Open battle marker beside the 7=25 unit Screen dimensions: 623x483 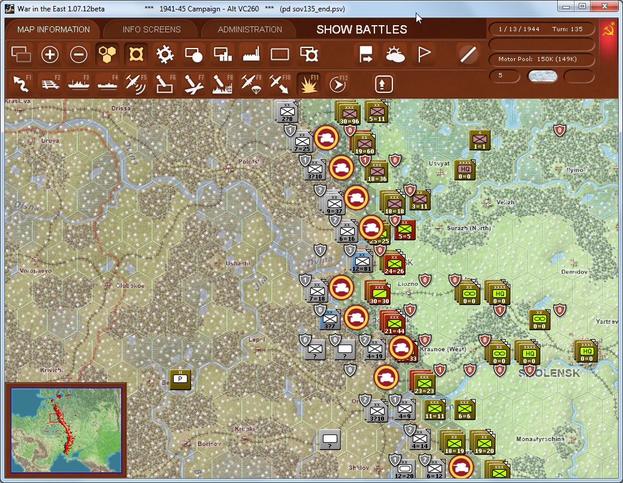tap(326, 138)
